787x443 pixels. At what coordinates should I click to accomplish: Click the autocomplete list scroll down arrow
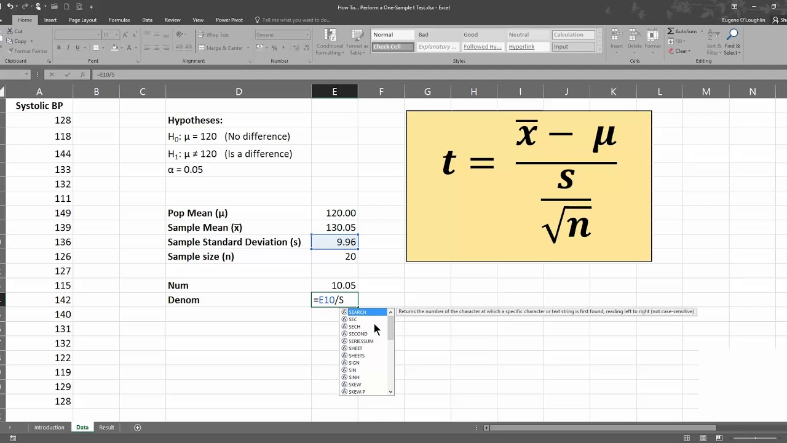coord(390,392)
